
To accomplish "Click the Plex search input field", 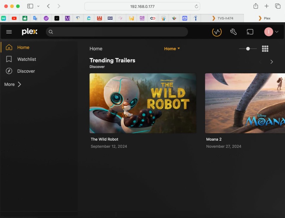I will coord(117,32).
